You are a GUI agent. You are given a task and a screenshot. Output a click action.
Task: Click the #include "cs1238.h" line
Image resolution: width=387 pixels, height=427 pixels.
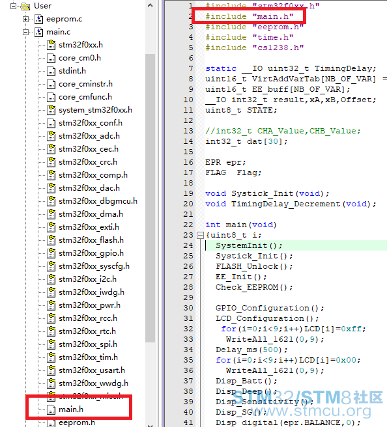pyautogui.click(x=254, y=48)
